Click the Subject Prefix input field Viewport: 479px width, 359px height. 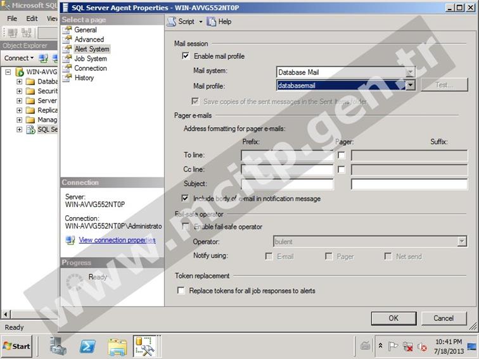287,184
